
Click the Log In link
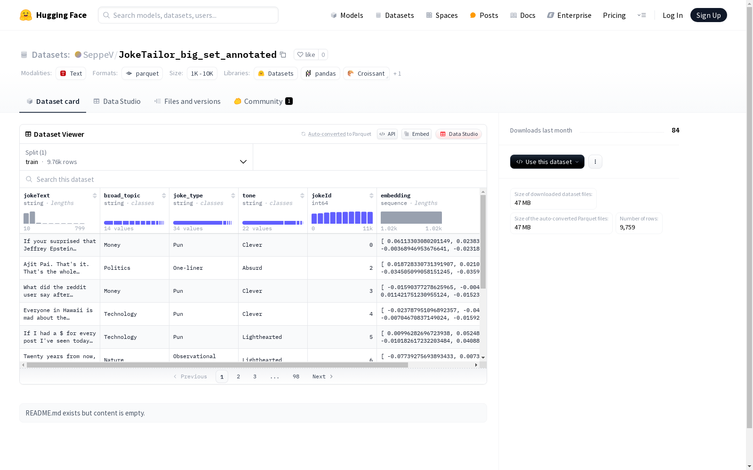click(673, 15)
